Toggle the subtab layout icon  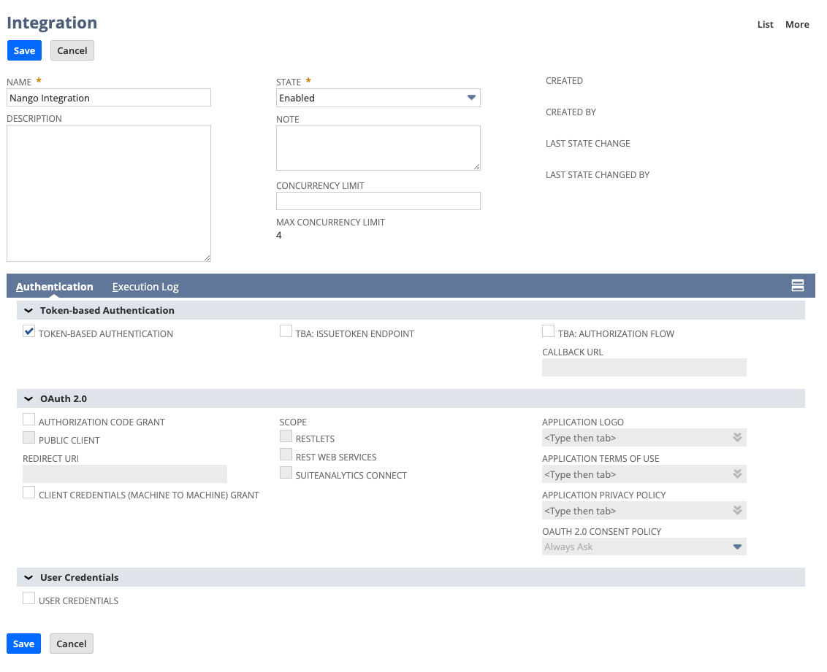pyautogui.click(x=798, y=285)
